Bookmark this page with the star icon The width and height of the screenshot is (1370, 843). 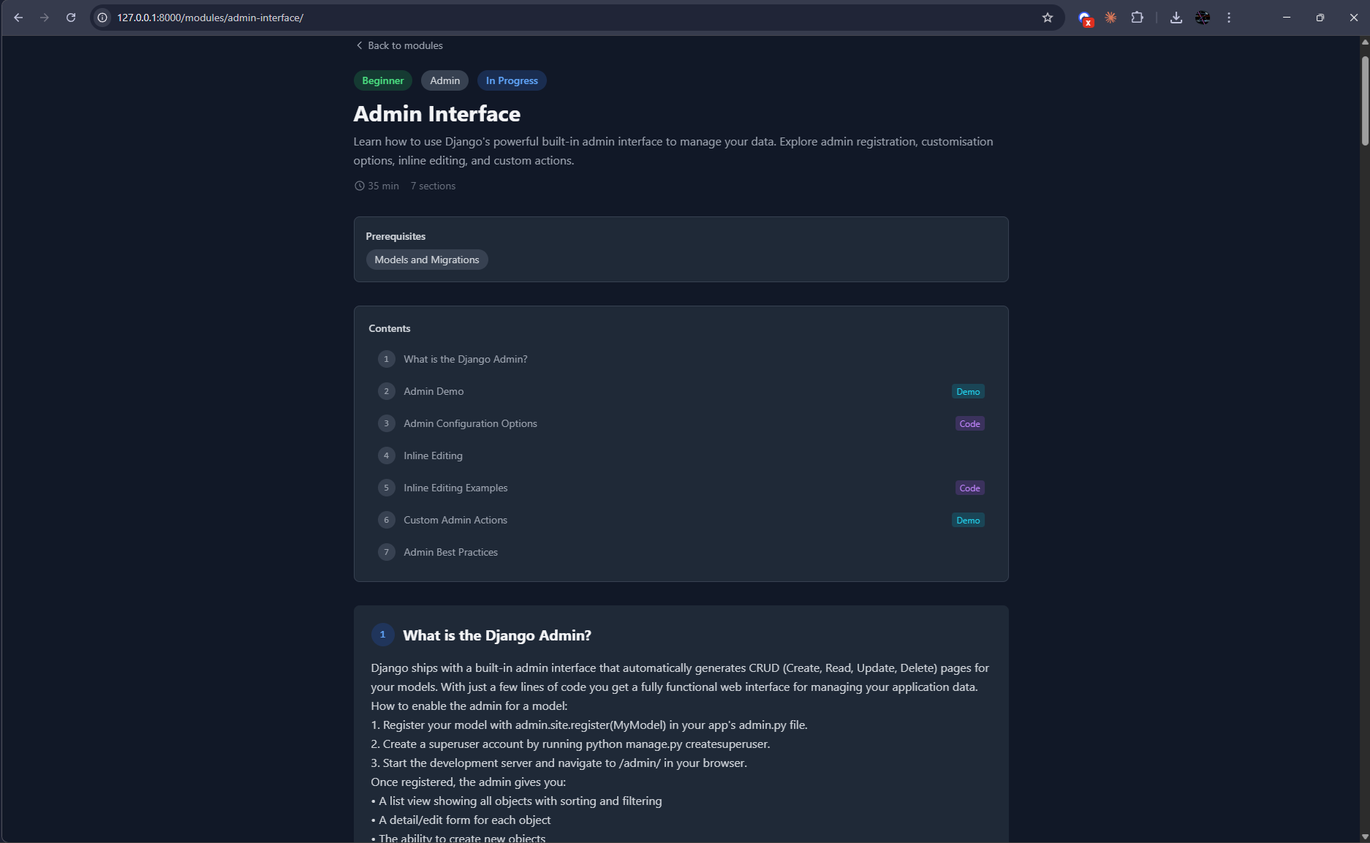[x=1048, y=18]
